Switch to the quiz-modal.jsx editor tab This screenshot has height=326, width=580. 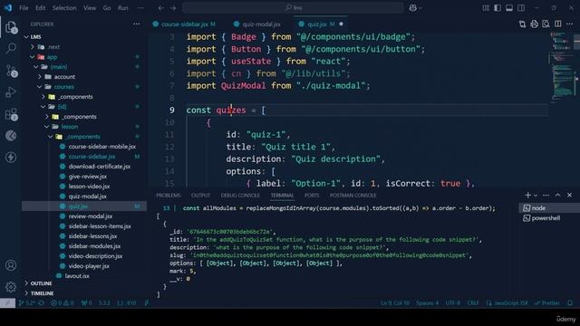261,24
